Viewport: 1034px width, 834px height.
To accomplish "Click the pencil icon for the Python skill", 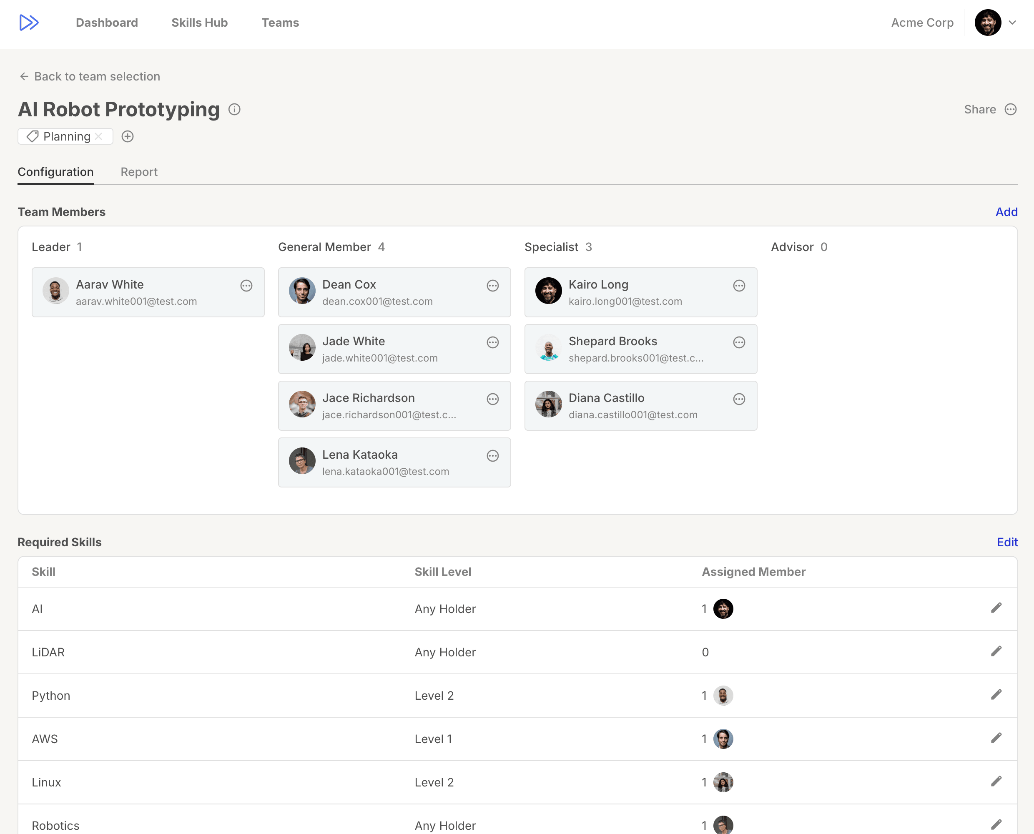I will (996, 695).
